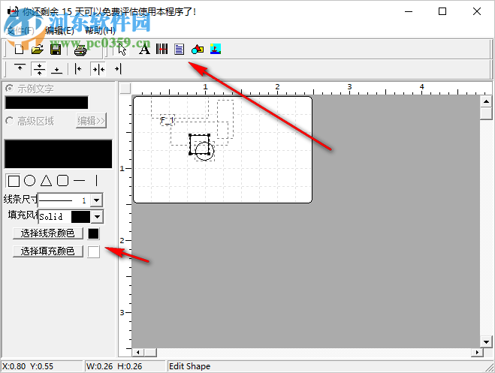This screenshot has height=373, width=495.
Task: Choose the triangle shape
Action: point(46,180)
